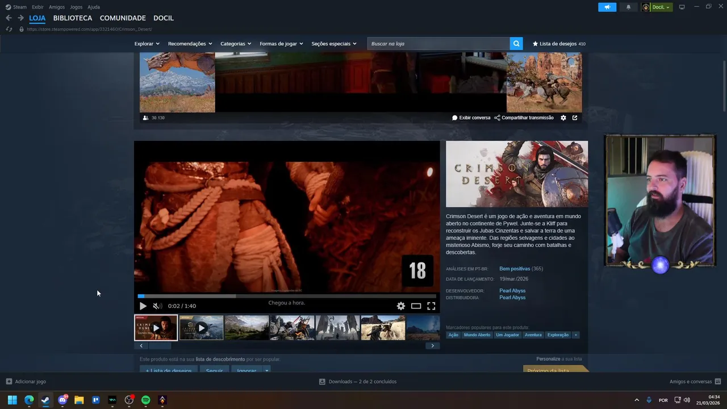Open the Windows Start menu
Screen dimensions: 727x409
12,400
